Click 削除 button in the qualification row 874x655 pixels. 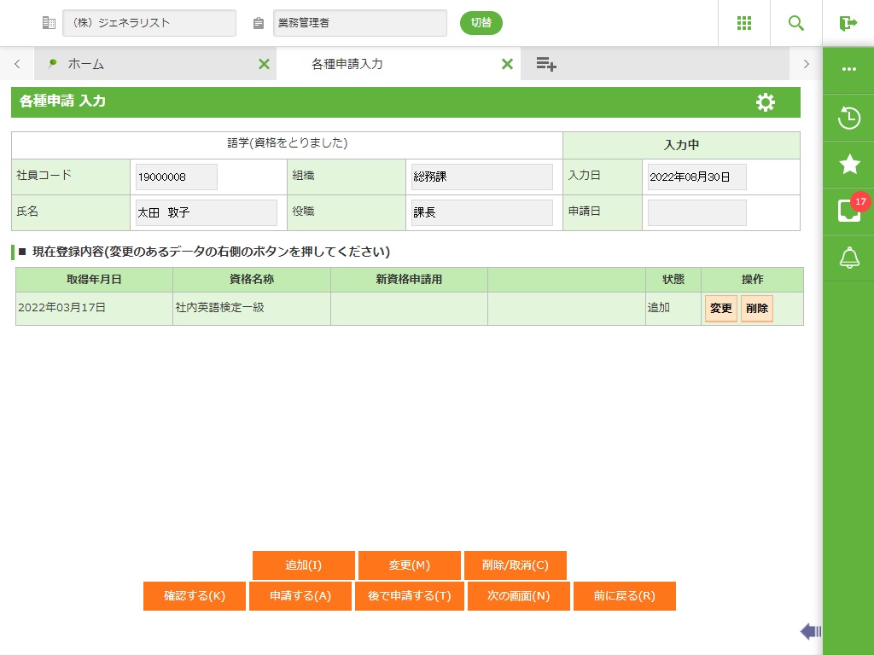pos(756,309)
